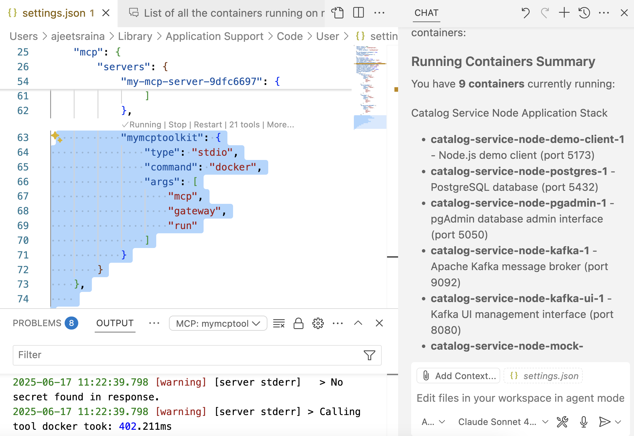634x436 pixels.
Task: Maximize the panel with chevron-up icon
Action: point(358,323)
